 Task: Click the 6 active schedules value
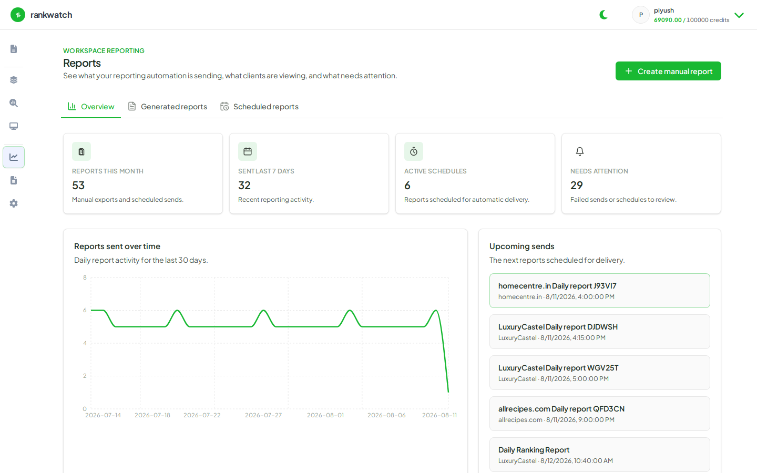click(x=407, y=186)
